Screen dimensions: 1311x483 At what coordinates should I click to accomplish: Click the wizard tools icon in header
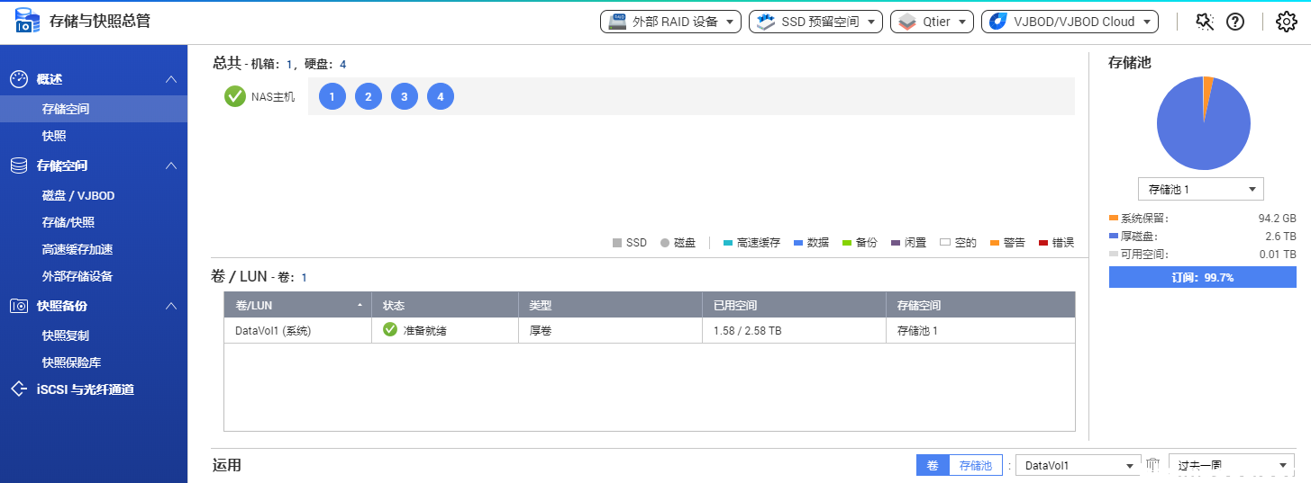1205,22
